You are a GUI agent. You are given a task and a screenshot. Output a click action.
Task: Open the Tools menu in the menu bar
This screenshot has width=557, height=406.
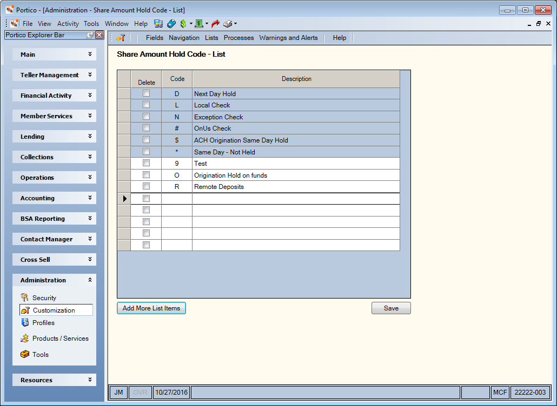click(x=91, y=24)
